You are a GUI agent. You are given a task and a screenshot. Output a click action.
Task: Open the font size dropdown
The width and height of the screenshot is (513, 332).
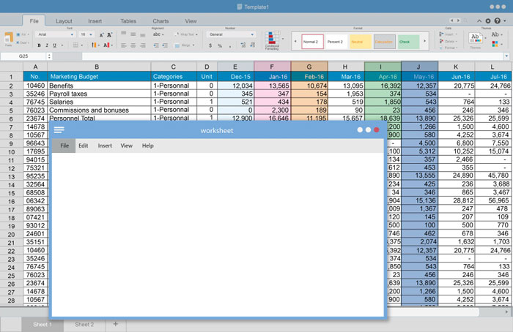coord(86,34)
